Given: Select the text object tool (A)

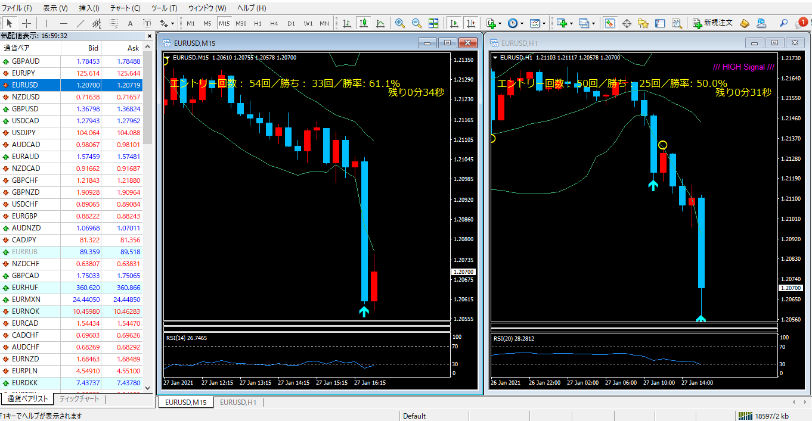Looking at the screenshot, I should pyautogui.click(x=130, y=23).
